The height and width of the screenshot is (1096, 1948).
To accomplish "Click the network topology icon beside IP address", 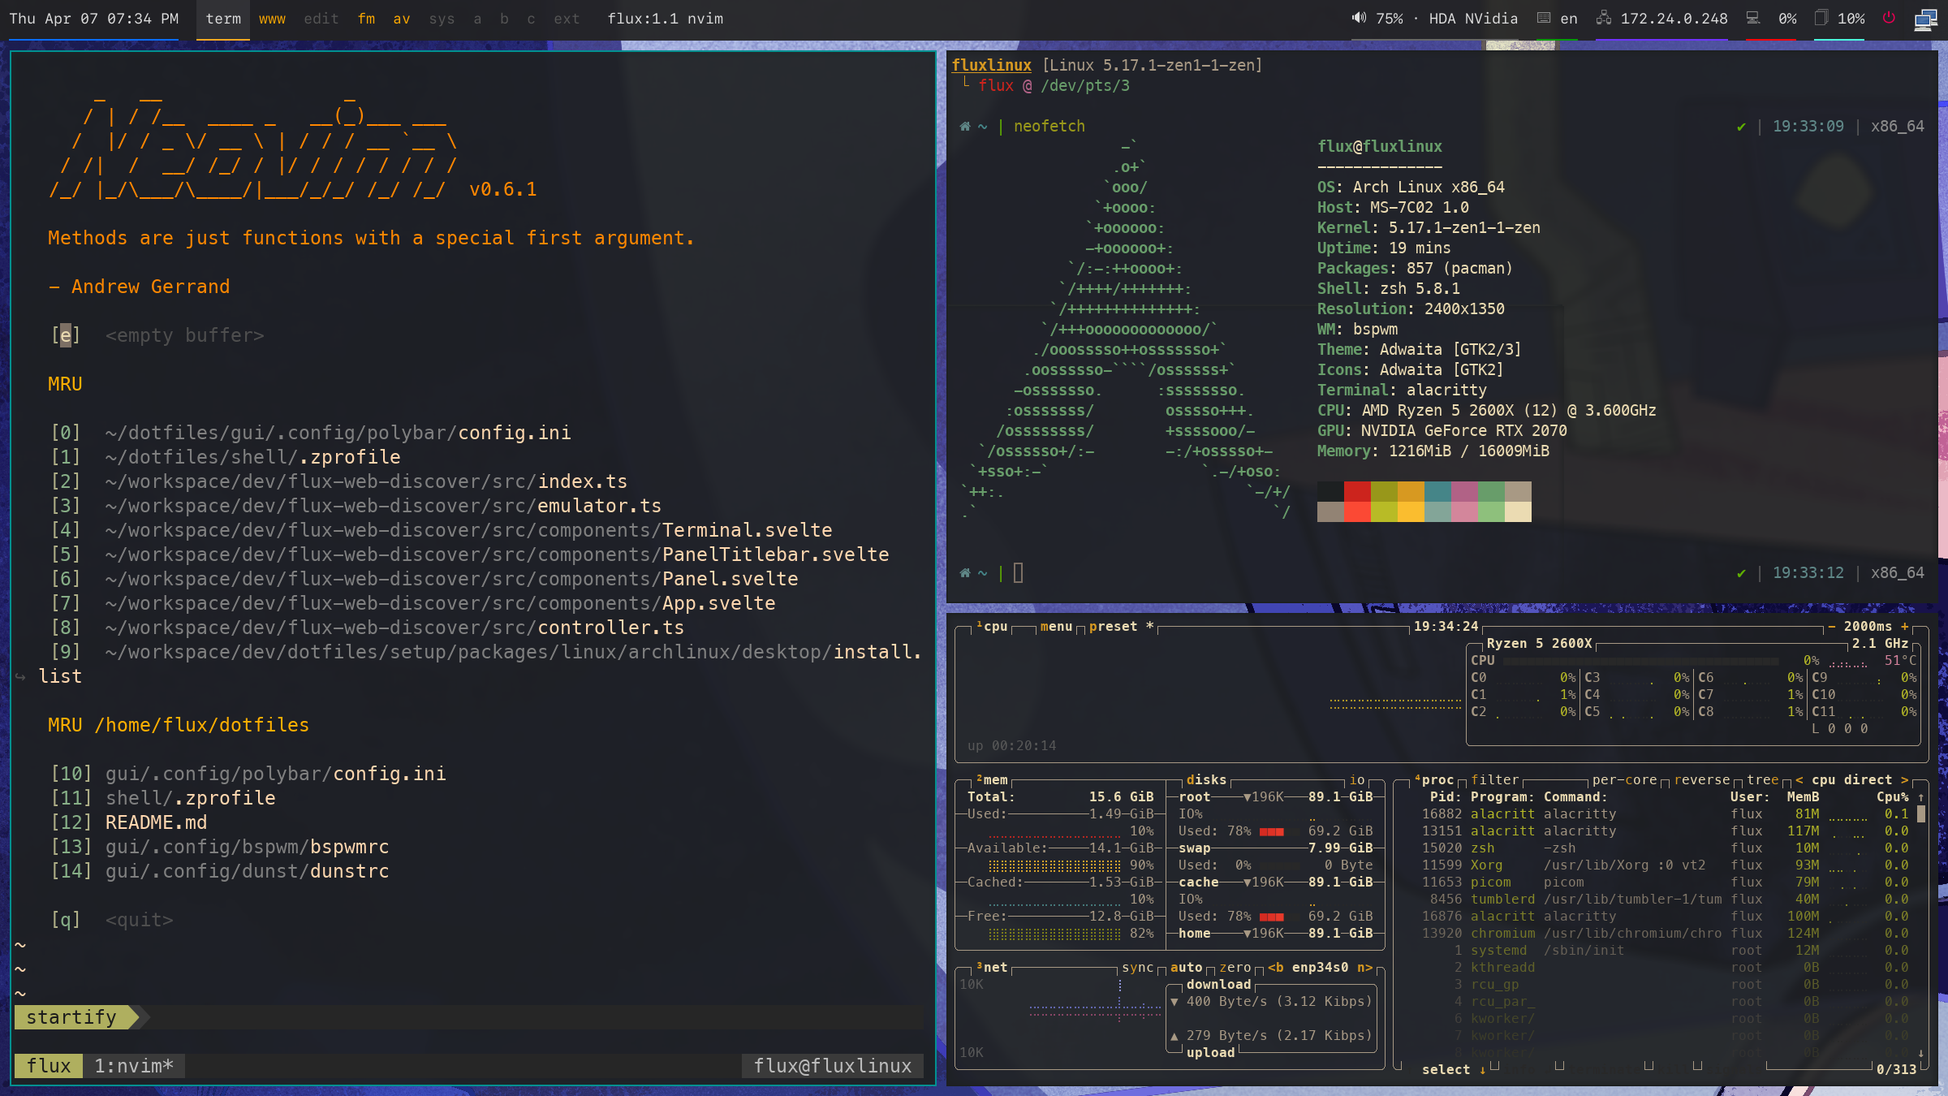I will click(1604, 18).
